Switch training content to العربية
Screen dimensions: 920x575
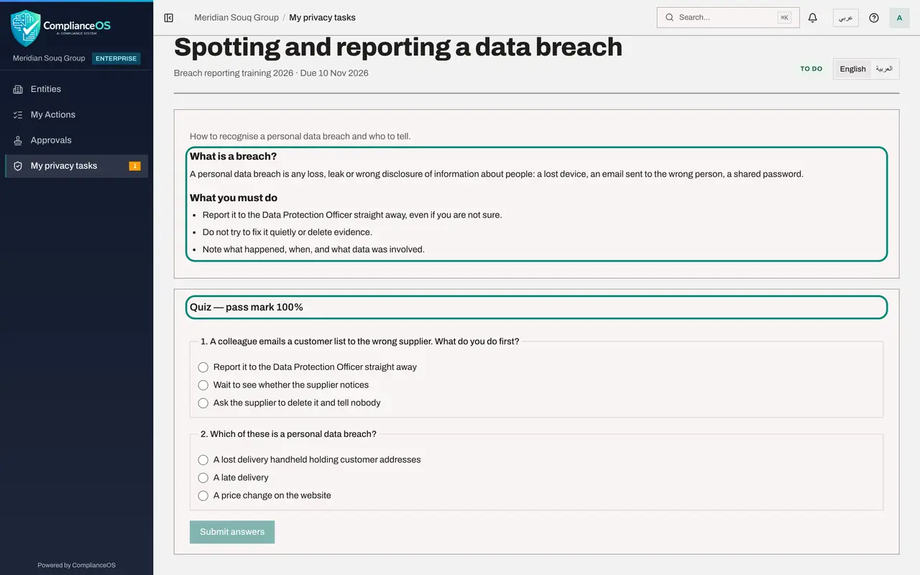coord(884,69)
